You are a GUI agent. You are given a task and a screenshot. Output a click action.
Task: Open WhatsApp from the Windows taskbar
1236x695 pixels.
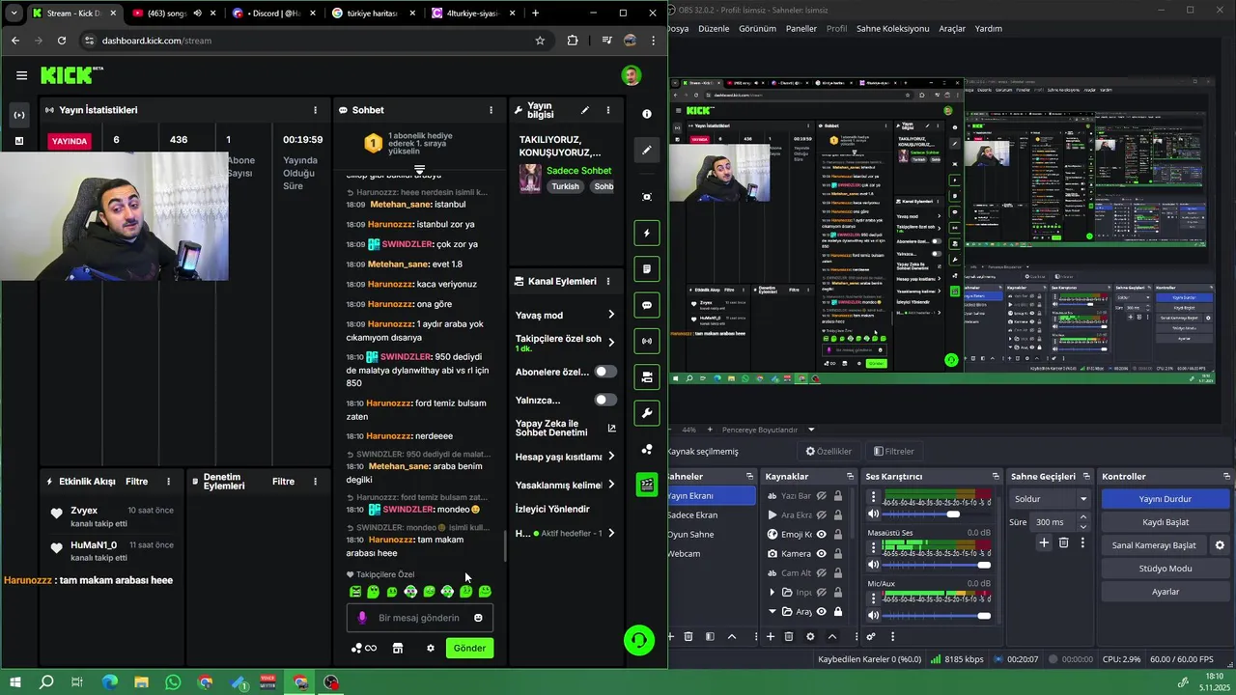[x=173, y=682]
